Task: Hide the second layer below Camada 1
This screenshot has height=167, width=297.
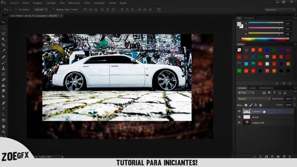Action: click(x=239, y=117)
